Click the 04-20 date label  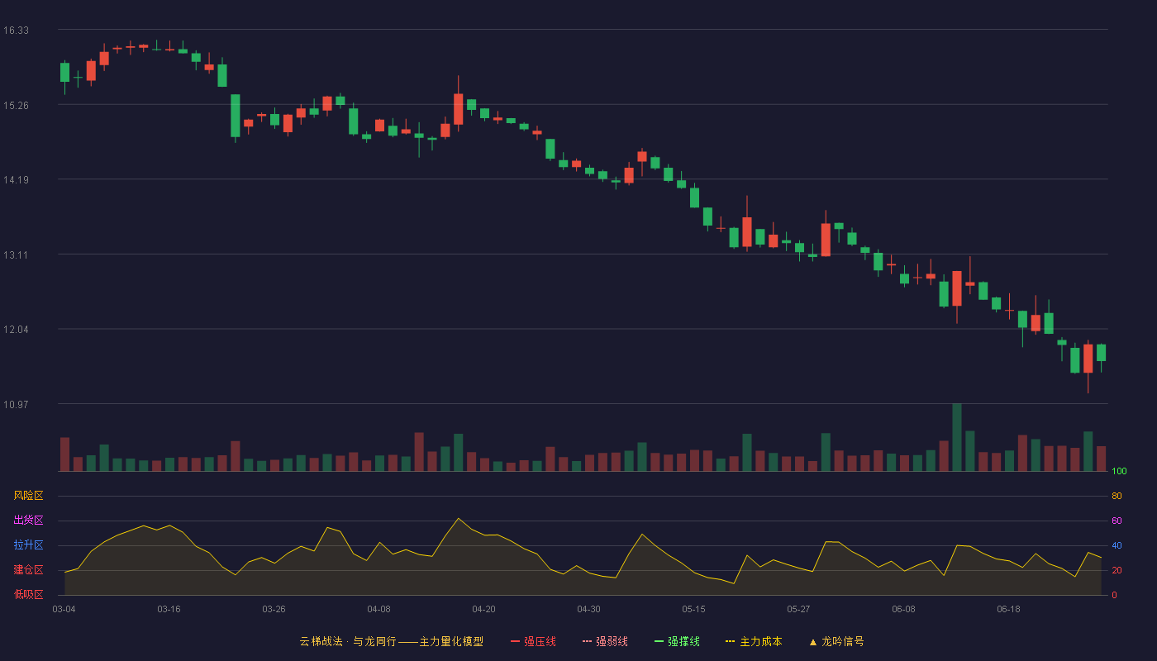coord(483,609)
